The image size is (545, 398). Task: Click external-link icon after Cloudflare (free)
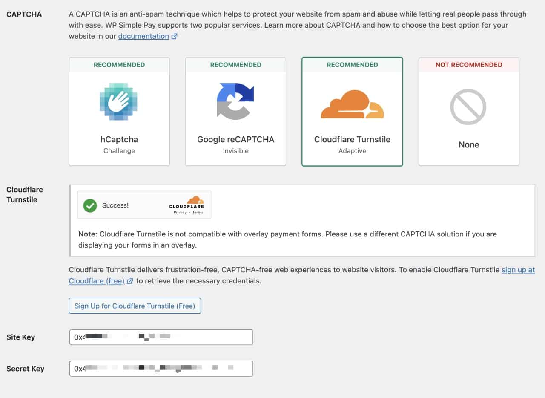[130, 281]
